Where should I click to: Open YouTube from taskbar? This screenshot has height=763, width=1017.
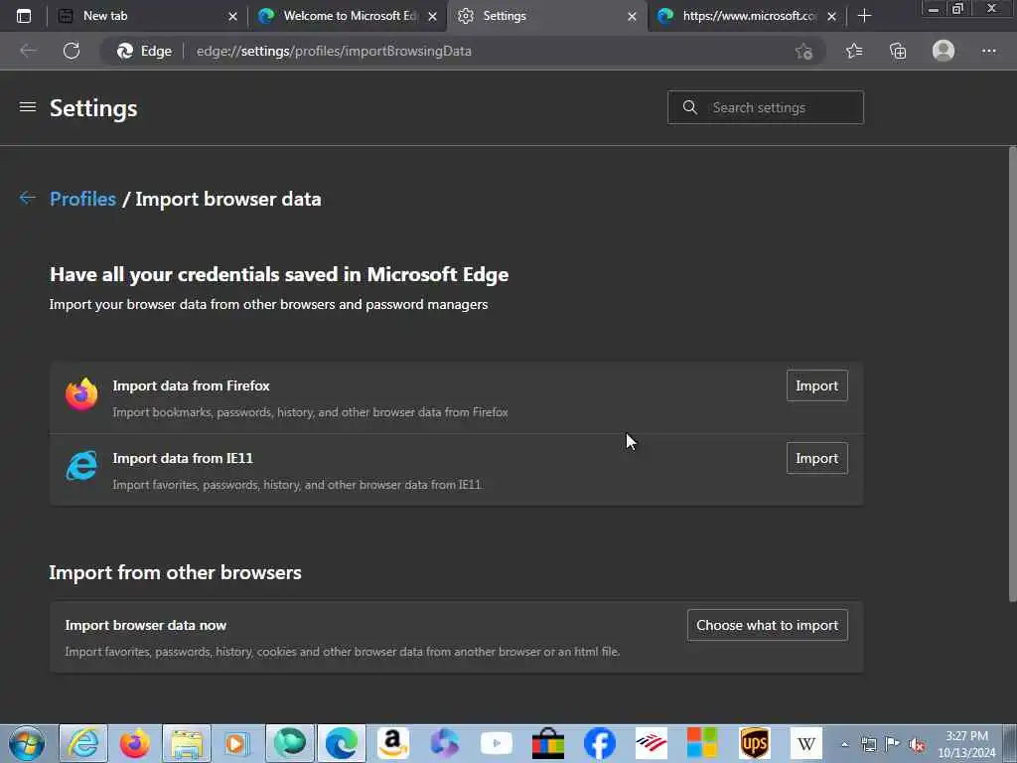point(497,743)
